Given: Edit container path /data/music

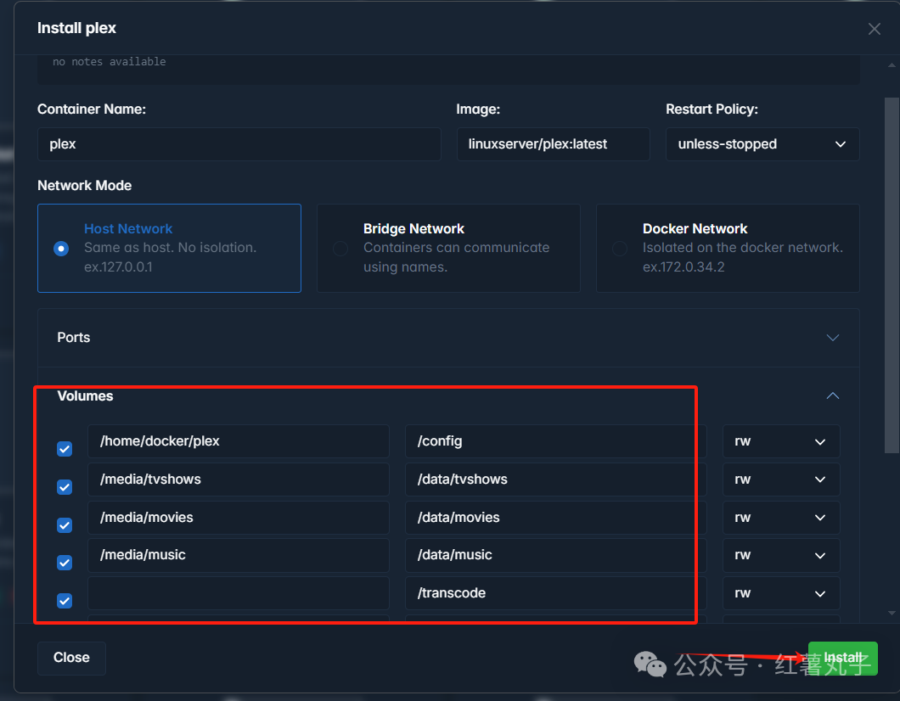Looking at the screenshot, I should [555, 555].
